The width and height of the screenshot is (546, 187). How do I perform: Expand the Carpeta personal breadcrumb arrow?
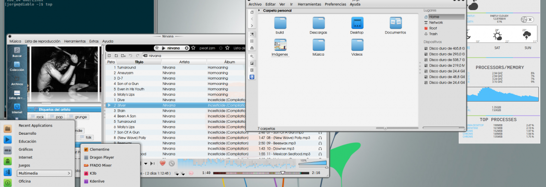click(x=260, y=11)
